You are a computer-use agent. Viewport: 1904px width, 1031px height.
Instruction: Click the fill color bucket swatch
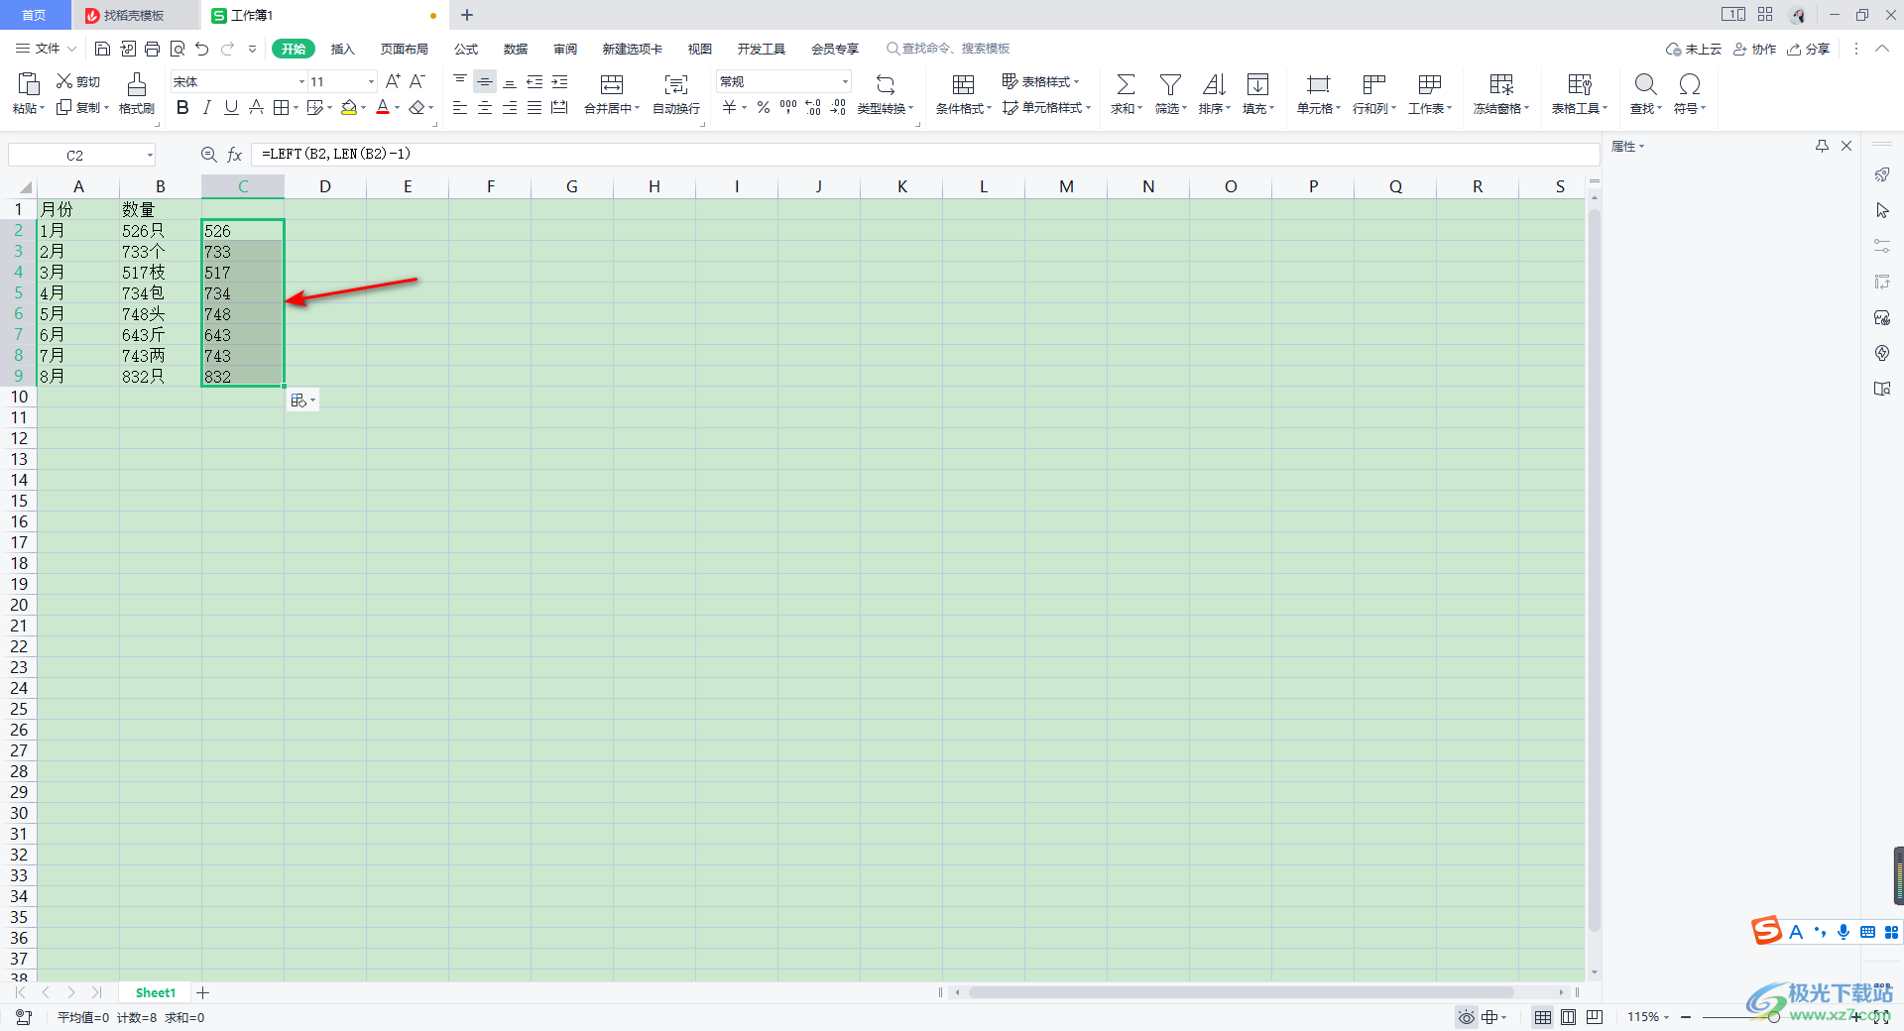(x=349, y=107)
